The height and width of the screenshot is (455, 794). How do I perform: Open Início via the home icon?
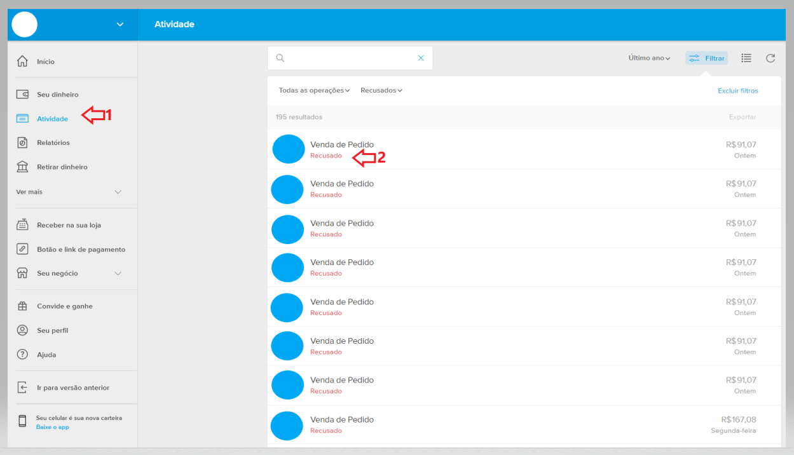click(x=22, y=62)
